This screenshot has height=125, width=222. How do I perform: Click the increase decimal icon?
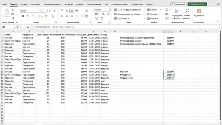click(x=96, y=18)
